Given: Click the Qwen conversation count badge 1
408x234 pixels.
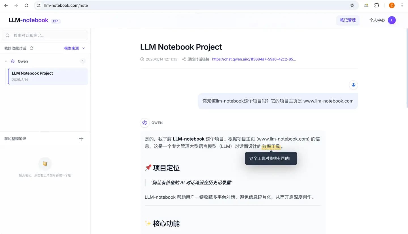Looking at the screenshot, I should click(83, 61).
